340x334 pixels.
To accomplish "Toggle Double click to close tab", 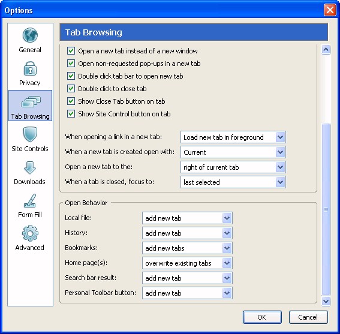I will (x=71, y=89).
